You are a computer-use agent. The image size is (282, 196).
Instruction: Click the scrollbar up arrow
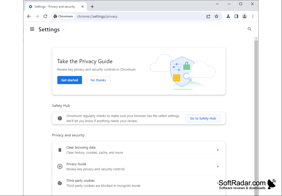tap(256, 38)
